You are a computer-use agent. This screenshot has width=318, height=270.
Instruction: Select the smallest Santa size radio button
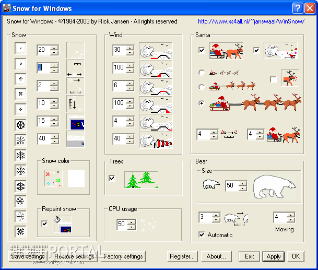(x=202, y=73)
